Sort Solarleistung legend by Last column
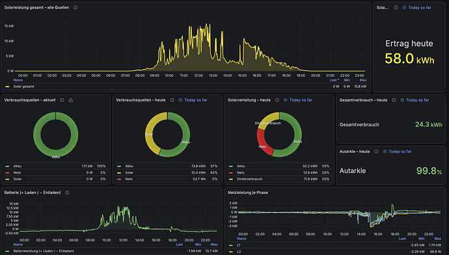Screen dimensions: 449x255 click(334, 80)
